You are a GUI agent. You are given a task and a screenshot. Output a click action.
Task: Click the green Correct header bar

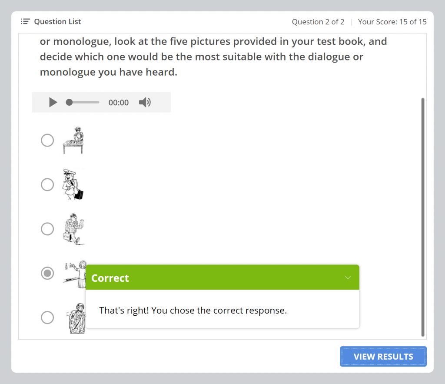217,278
